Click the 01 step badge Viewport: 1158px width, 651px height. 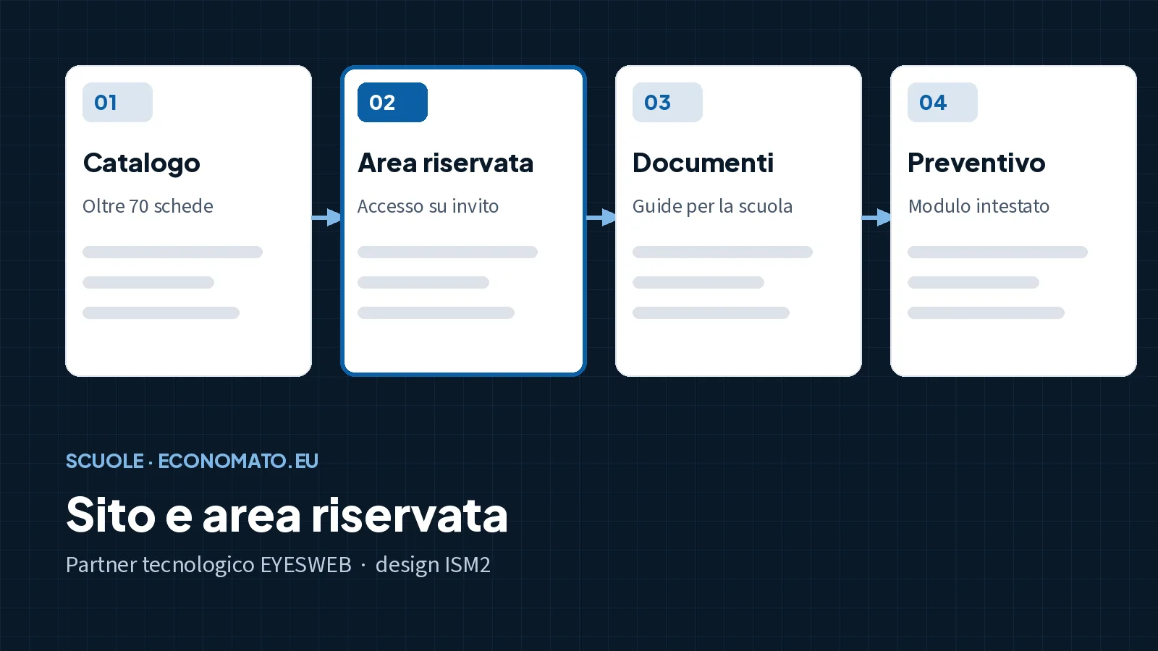pyautogui.click(x=117, y=102)
